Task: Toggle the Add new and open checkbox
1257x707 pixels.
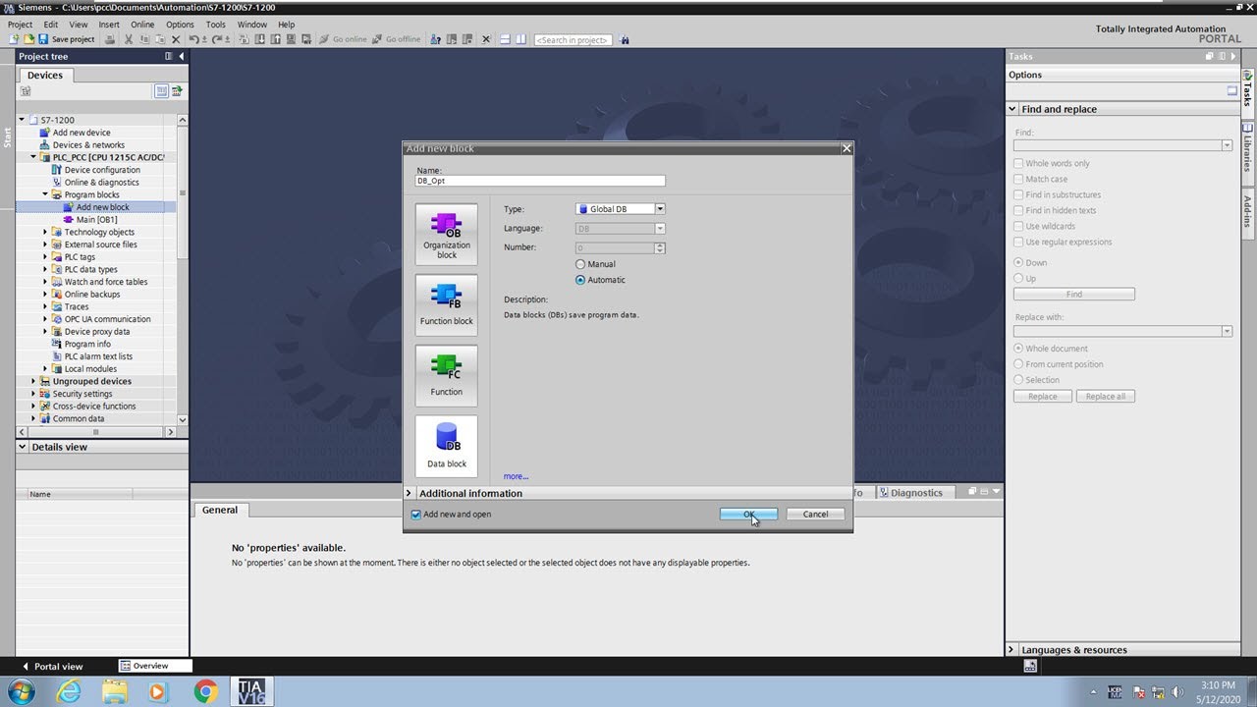Action: pyautogui.click(x=416, y=515)
